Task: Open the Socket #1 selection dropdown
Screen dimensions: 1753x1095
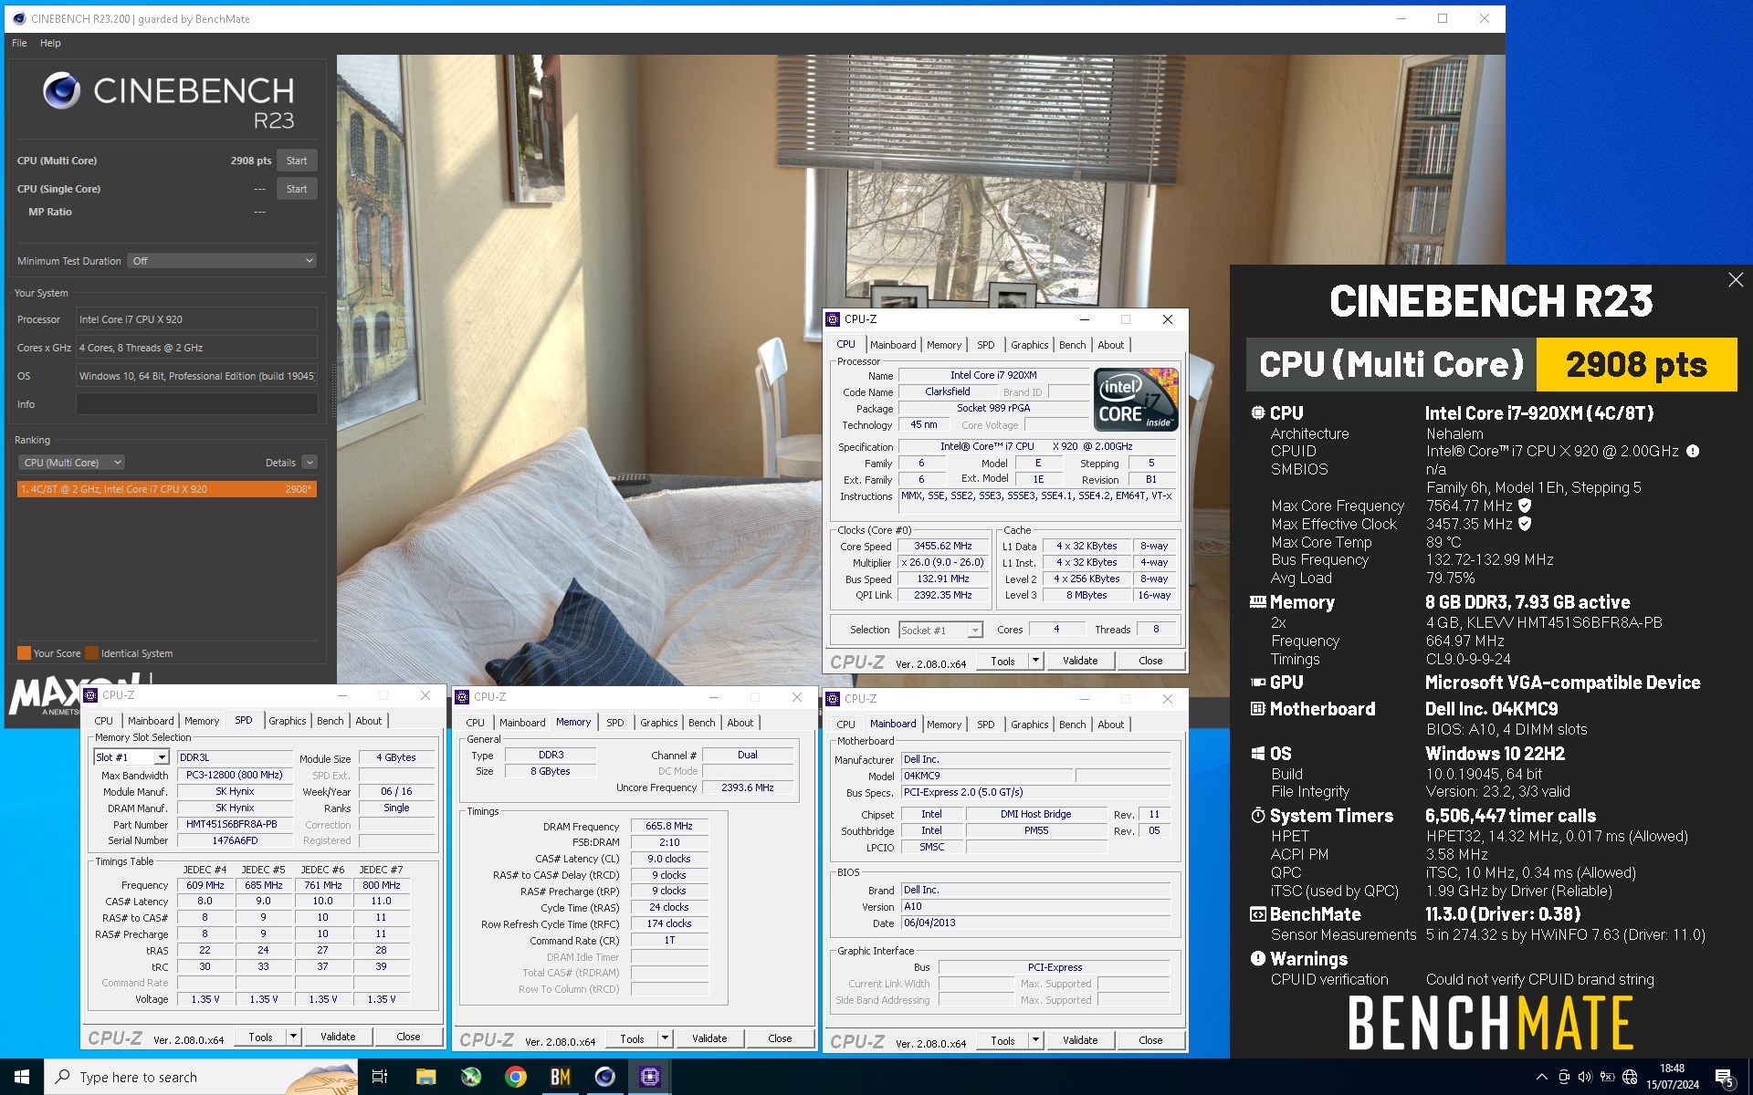Action: pyautogui.click(x=940, y=630)
